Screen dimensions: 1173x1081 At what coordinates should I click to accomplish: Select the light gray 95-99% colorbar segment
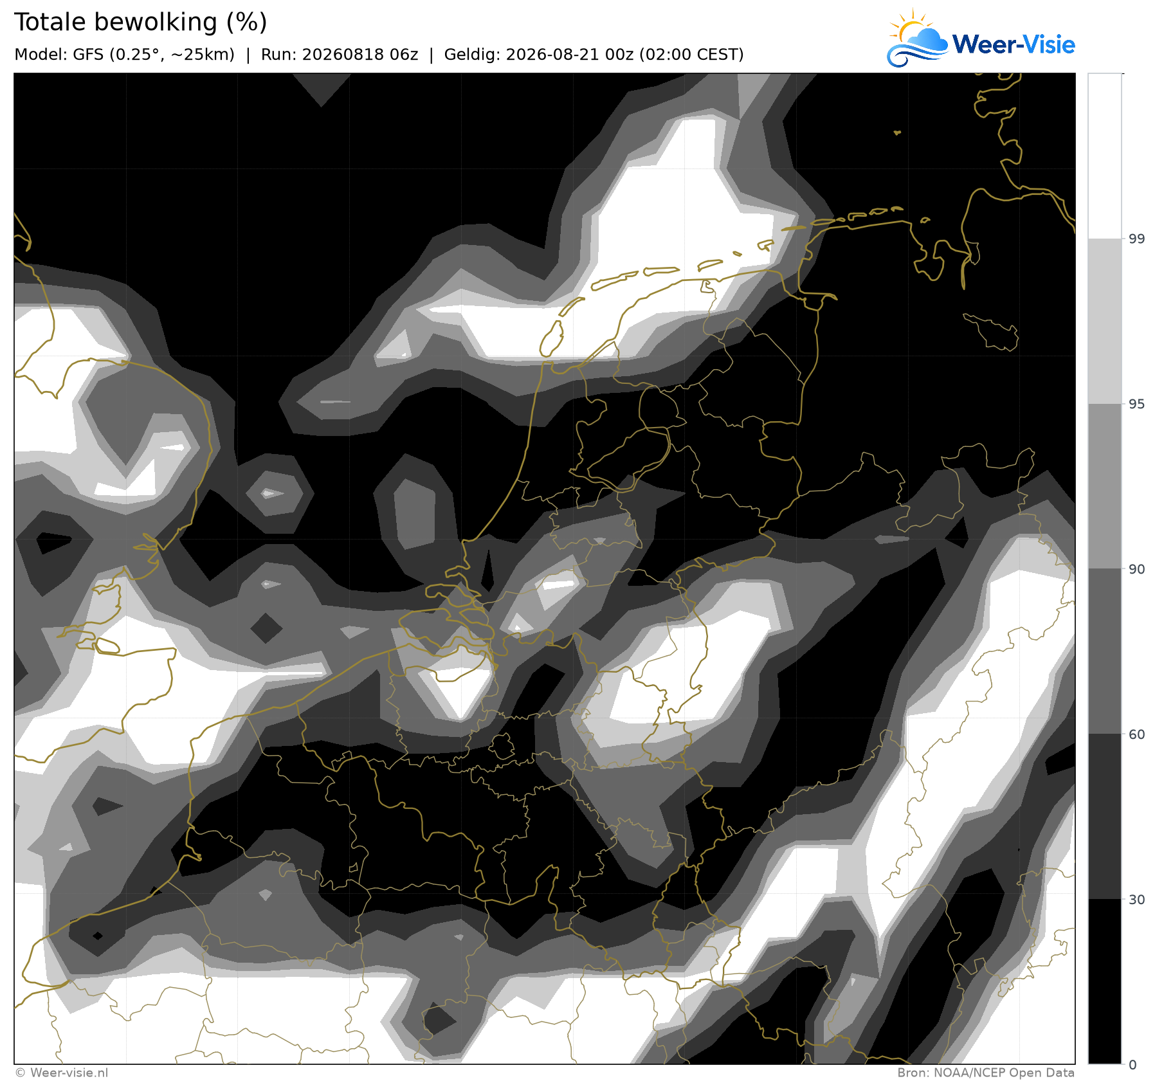point(1105,322)
